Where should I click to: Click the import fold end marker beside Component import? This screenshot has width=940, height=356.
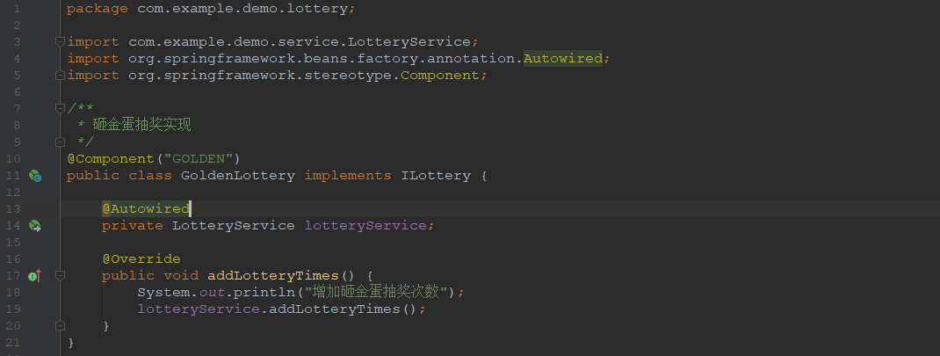pyautogui.click(x=60, y=75)
